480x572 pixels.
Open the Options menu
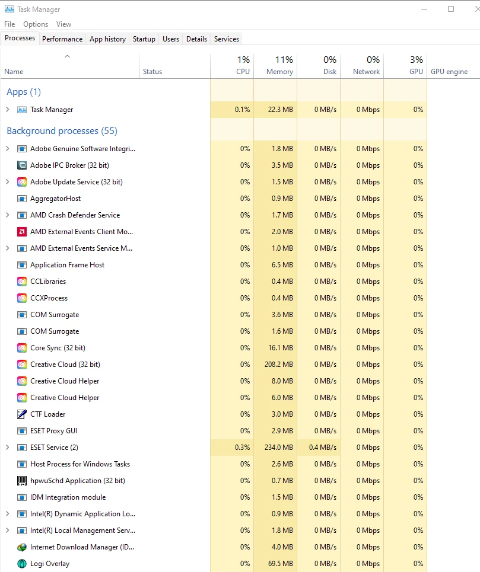(x=36, y=24)
